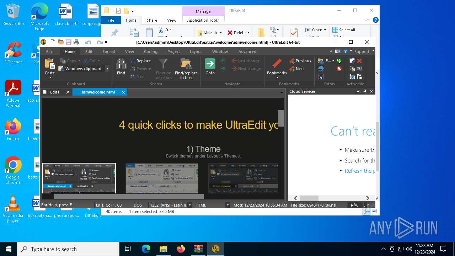Switch to the Advanced ribbon tab

(247, 52)
